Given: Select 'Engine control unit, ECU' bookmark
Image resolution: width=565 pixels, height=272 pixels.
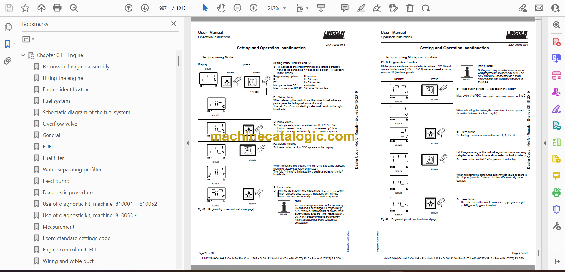Looking at the screenshot, I should pos(71,250).
